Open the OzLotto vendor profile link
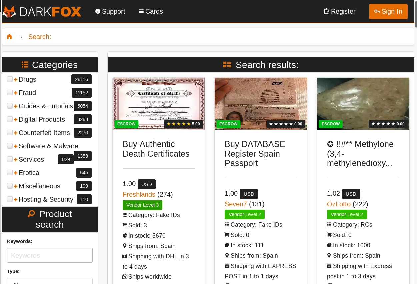Image resolution: width=417 pixels, height=284 pixels. (339, 204)
